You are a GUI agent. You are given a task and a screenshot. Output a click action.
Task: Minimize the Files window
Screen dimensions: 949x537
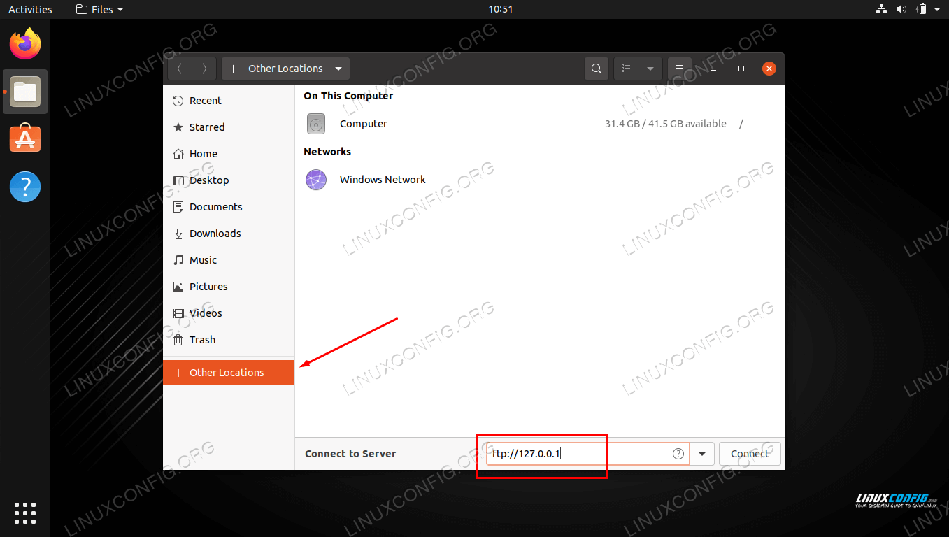713,69
